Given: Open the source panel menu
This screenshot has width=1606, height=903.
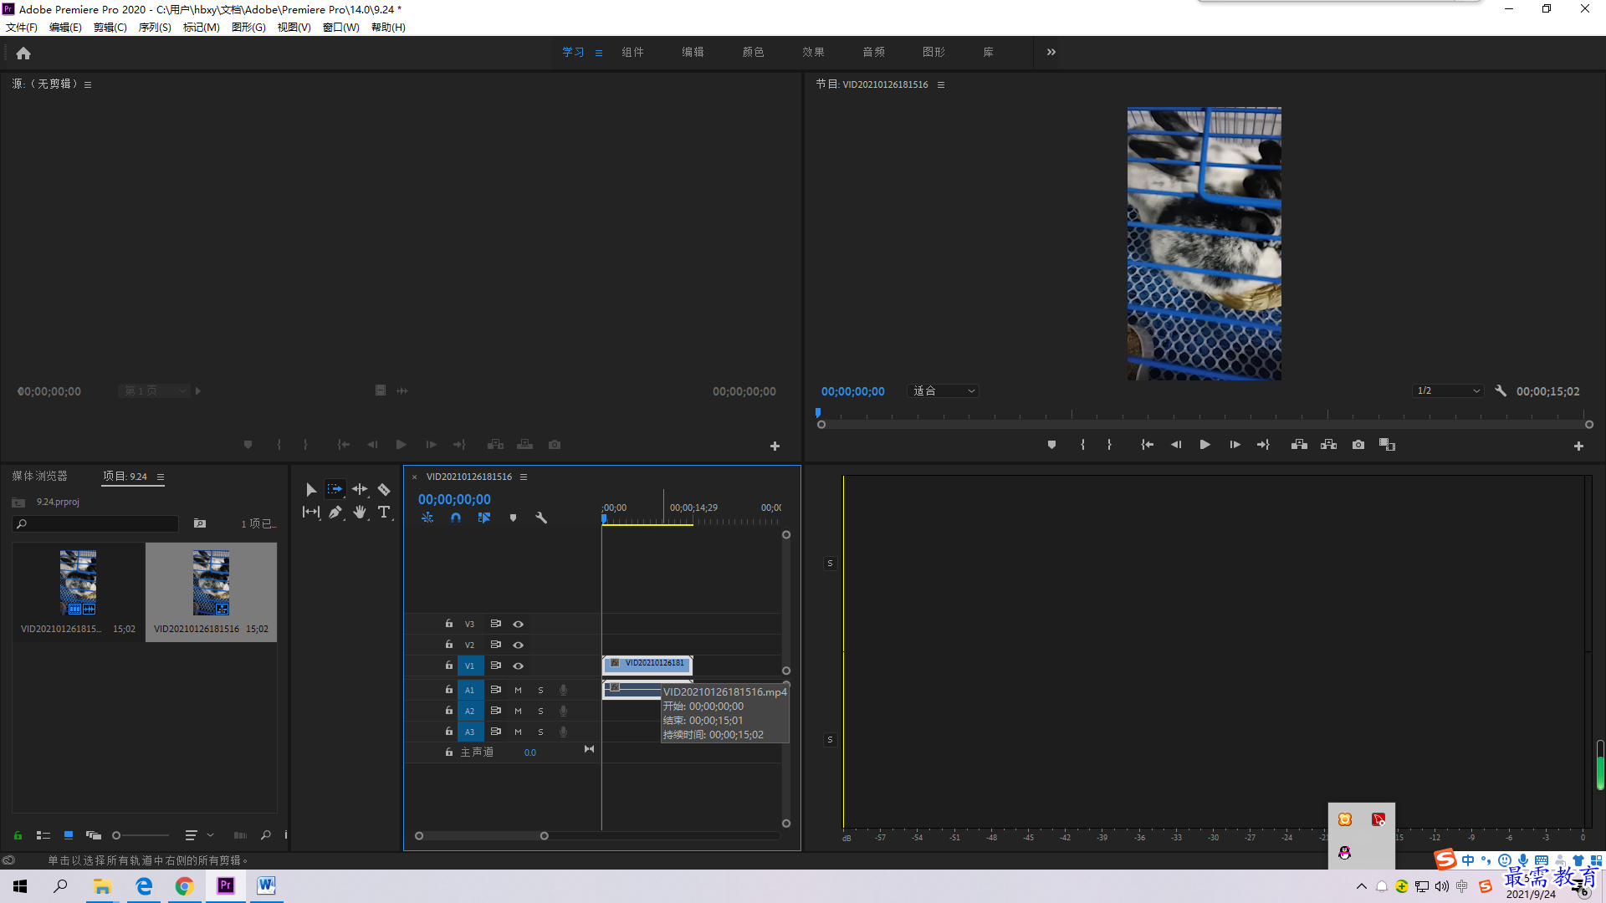Looking at the screenshot, I should click(88, 84).
